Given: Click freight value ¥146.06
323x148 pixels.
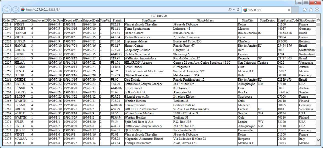Looking at the screenshot, I should [x=117, y=88].
